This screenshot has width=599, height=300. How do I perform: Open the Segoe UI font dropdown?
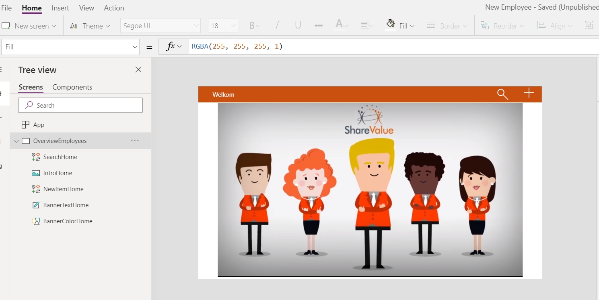tap(161, 26)
